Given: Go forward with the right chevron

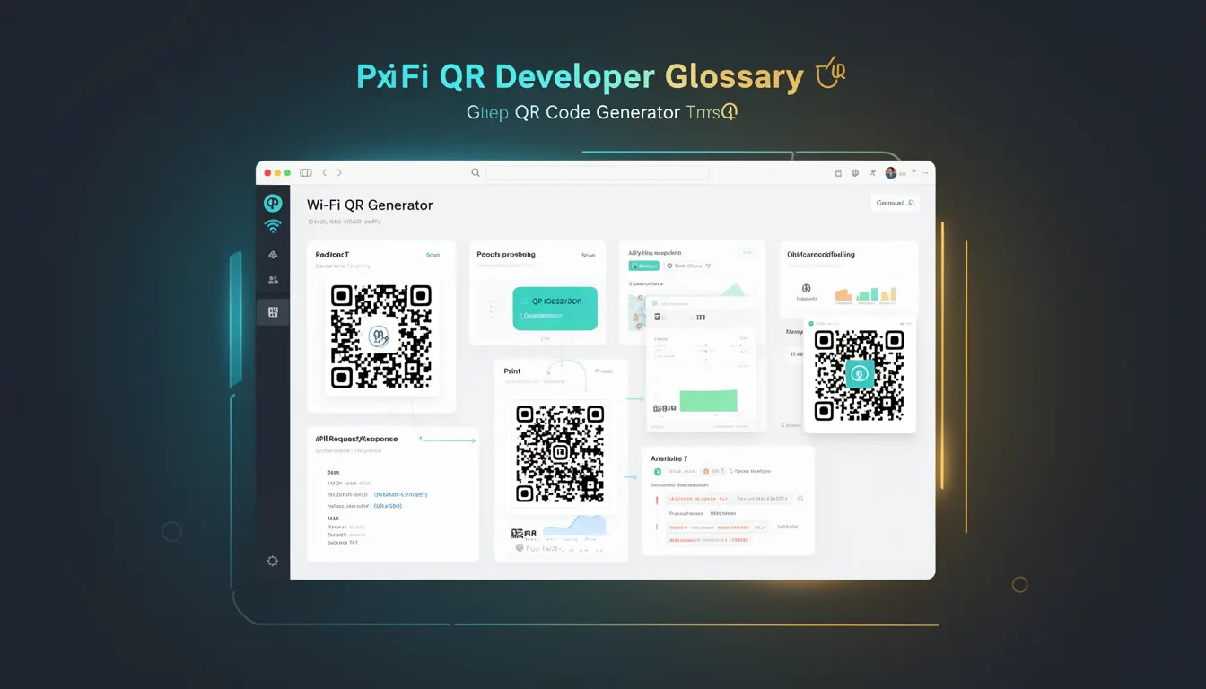Looking at the screenshot, I should coord(339,172).
